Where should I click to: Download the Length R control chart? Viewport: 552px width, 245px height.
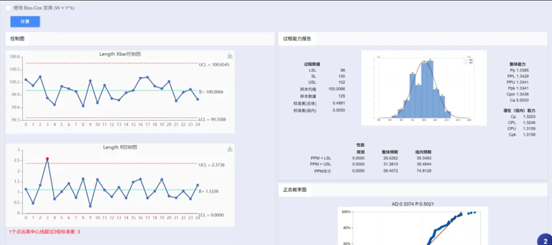point(230,149)
